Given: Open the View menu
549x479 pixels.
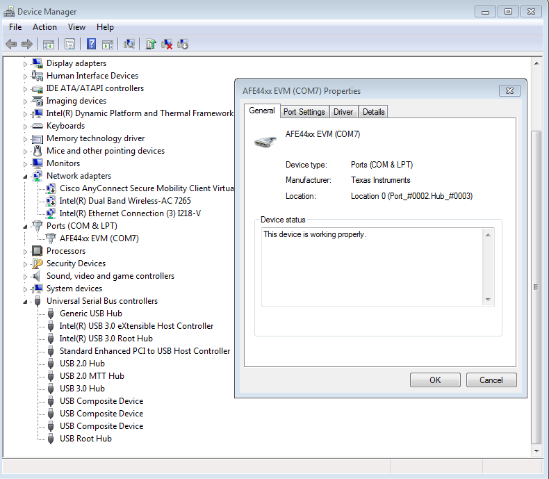Looking at the screenshot, I should pyautogui.click(x=76, y=27).
